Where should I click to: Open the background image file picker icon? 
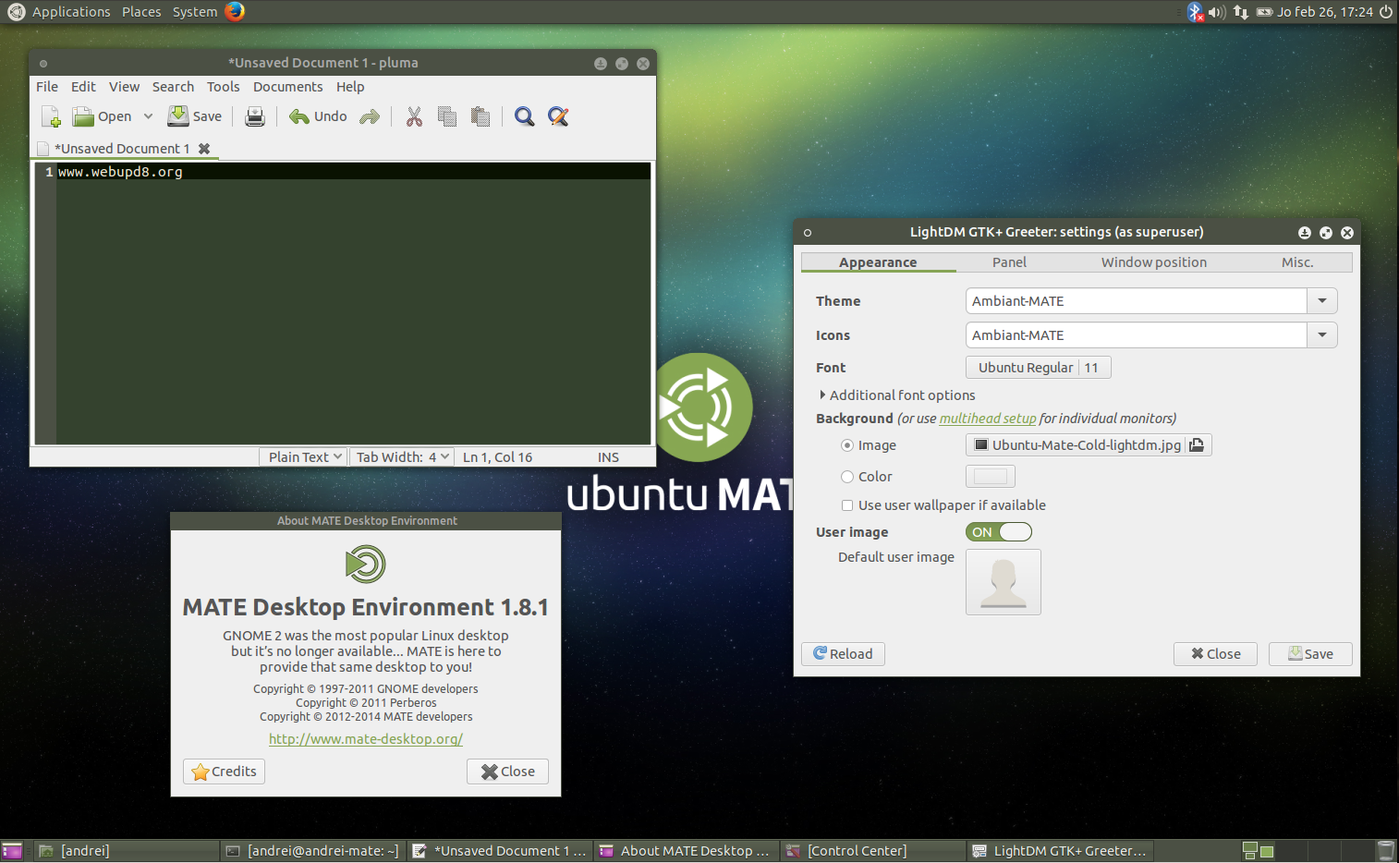click(x=1197, y=444)
